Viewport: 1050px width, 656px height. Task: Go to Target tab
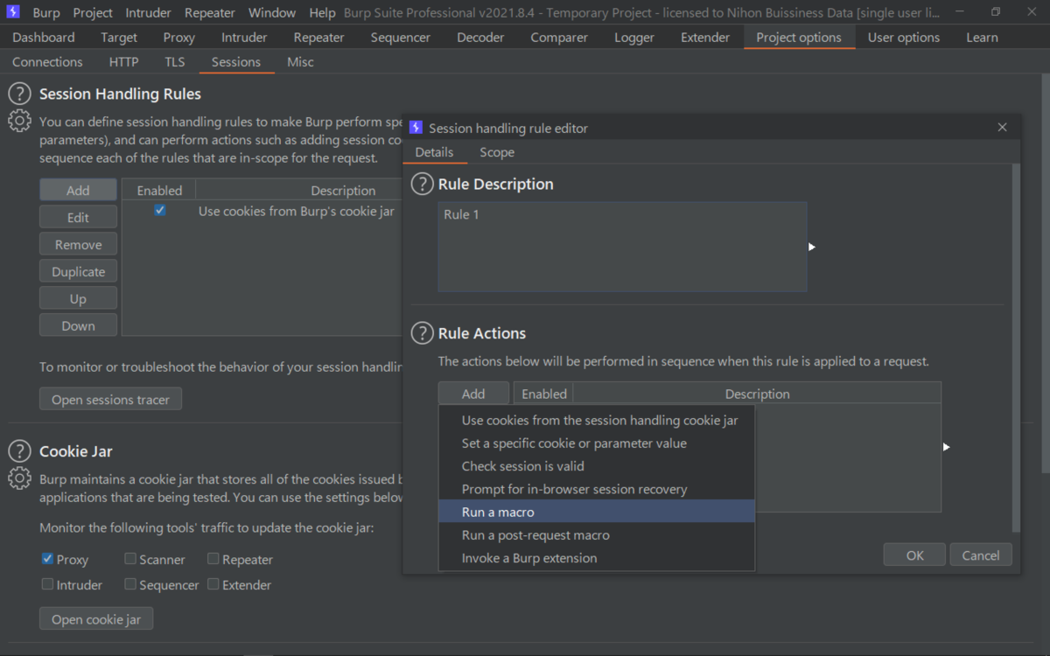point(119,38)
